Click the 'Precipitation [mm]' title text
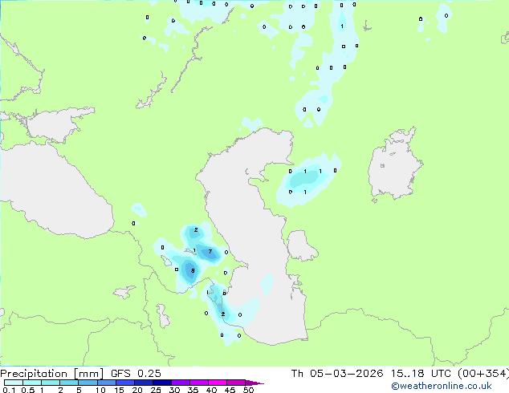 (x=52, y=374)
